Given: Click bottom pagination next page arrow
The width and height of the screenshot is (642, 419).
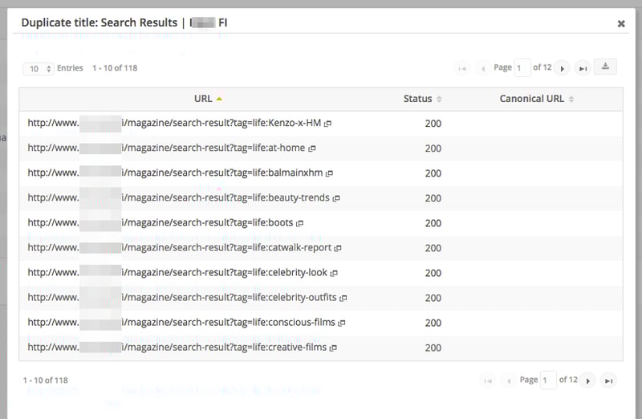Looking at the screenshot, I should pyautogui.click(x=588, y=380).
